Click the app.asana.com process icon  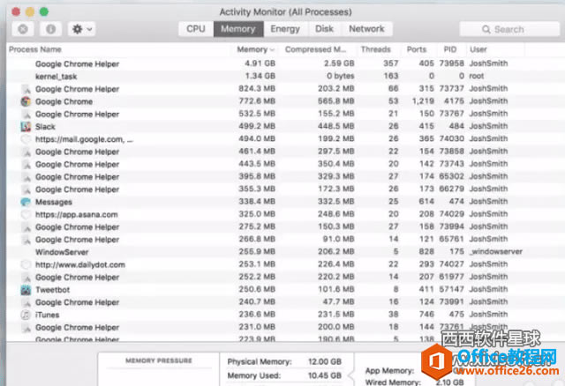[x=26, y=214]
